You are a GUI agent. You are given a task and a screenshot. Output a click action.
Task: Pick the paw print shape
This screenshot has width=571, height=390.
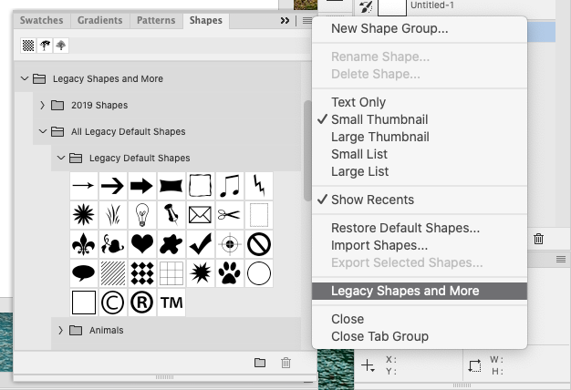pyautogui.click(x=230, y=272)
